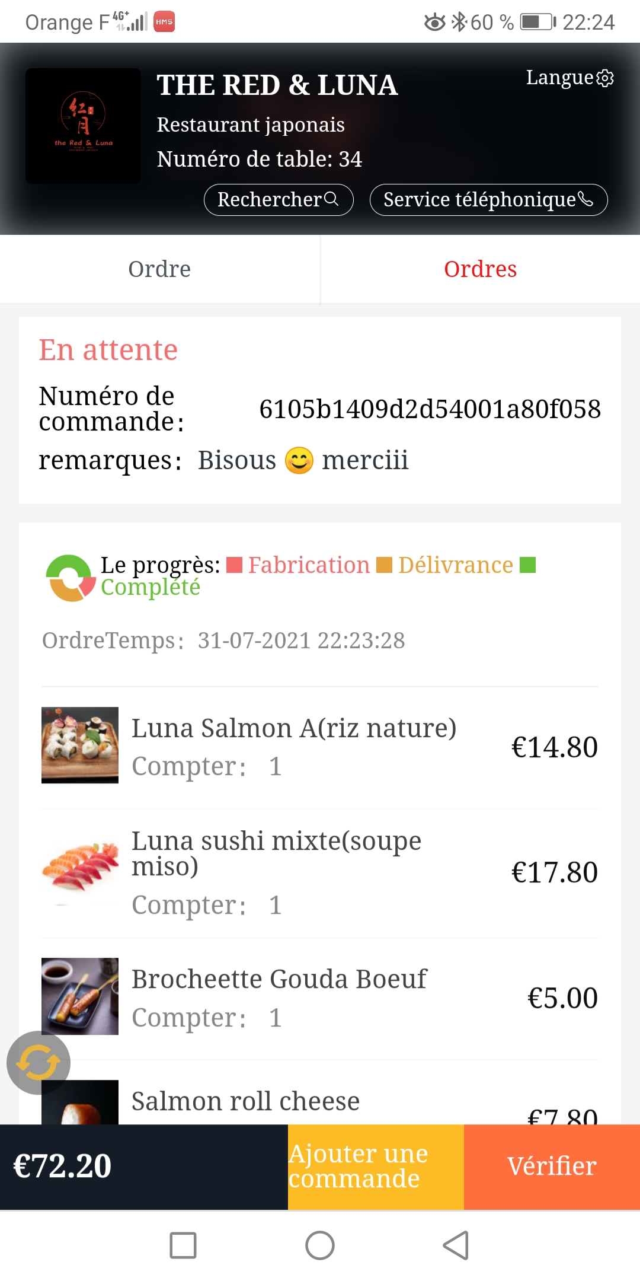Open recent apps square navigation icon
The width and height of the screenshot is (640, 1281).
click(x=183, y=1245)
